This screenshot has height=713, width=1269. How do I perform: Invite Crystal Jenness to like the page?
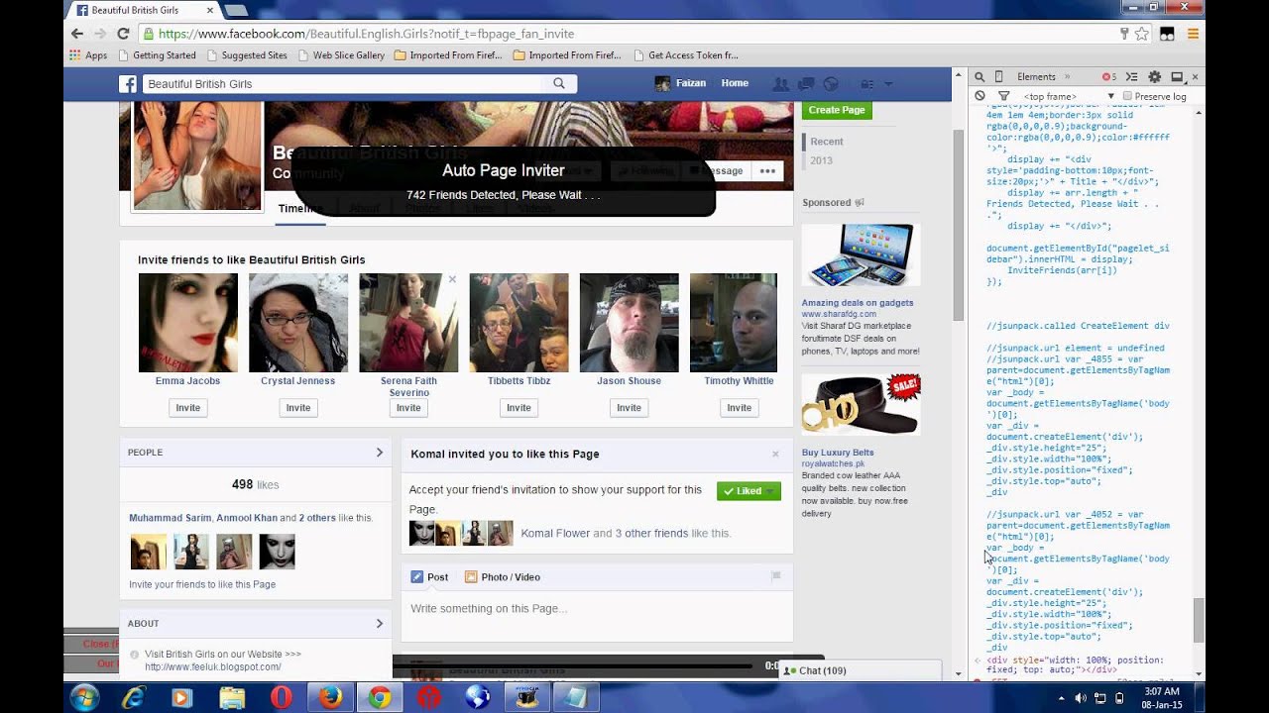(297, 408)
